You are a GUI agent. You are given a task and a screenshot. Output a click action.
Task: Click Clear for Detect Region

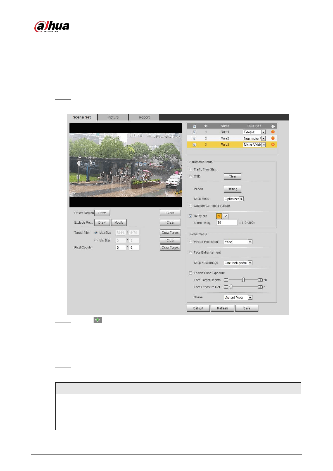coord(170,213)
